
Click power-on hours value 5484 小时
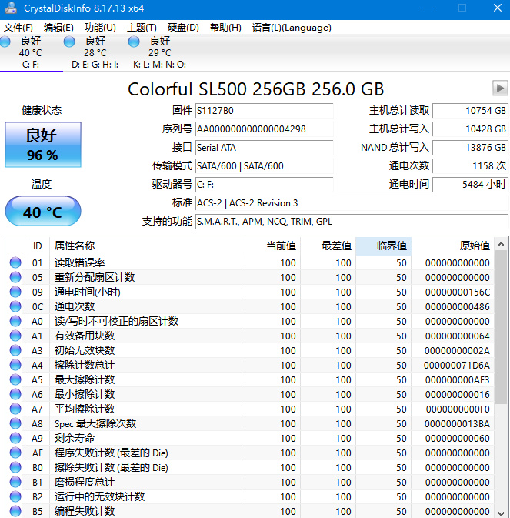tap(471, 185)
